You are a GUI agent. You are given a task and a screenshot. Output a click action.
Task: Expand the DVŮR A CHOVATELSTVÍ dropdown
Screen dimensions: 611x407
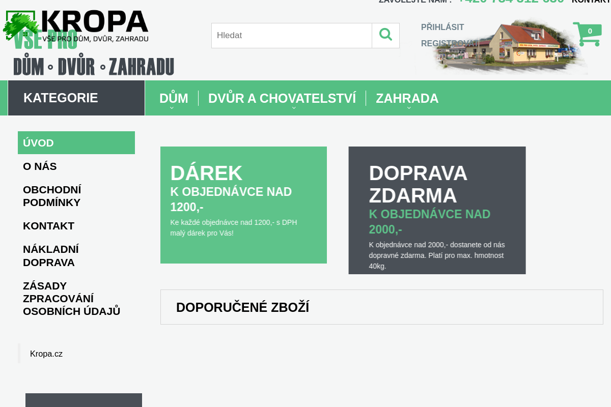click(x=282, y=98)
